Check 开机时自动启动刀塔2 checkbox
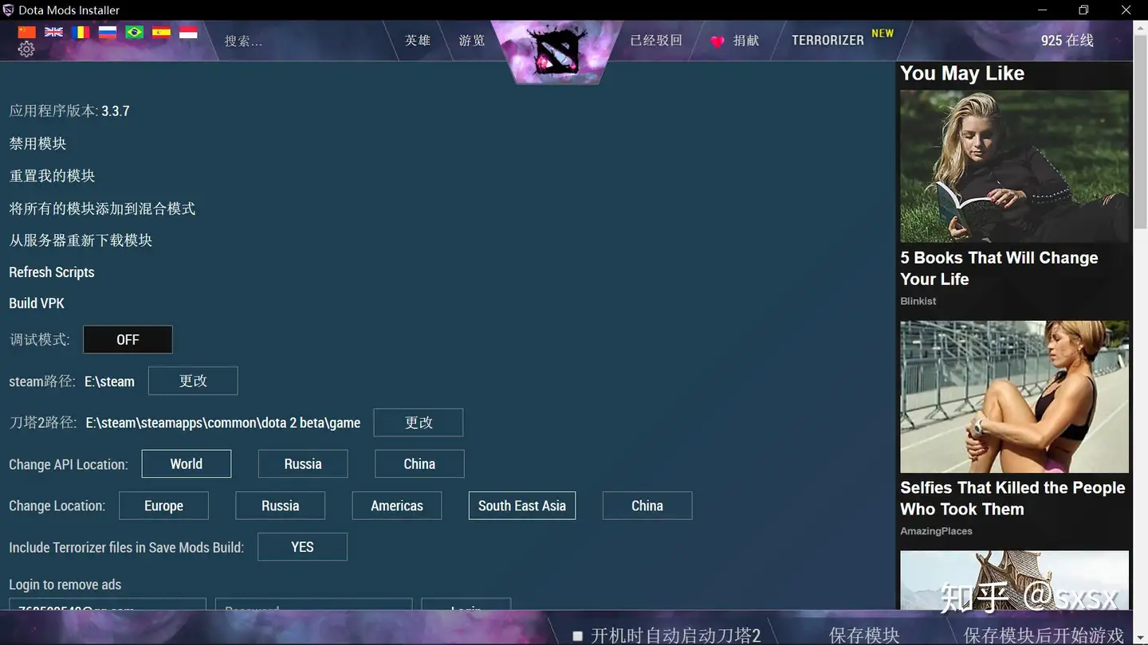This screenshot has height=645, width=1148. coord(578,635)
